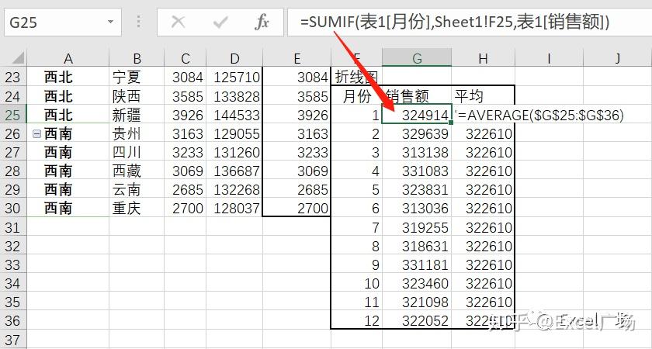
Task: Click column E cell 2685
Action: click(297, 189)
